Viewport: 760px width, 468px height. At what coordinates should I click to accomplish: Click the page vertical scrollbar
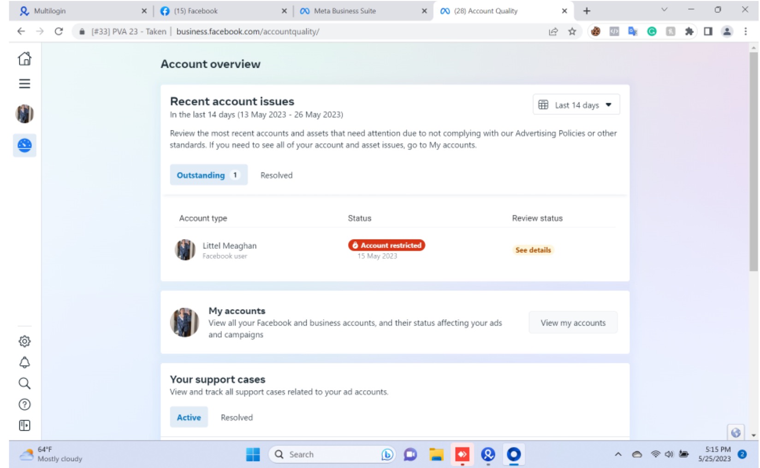(754, 162)
